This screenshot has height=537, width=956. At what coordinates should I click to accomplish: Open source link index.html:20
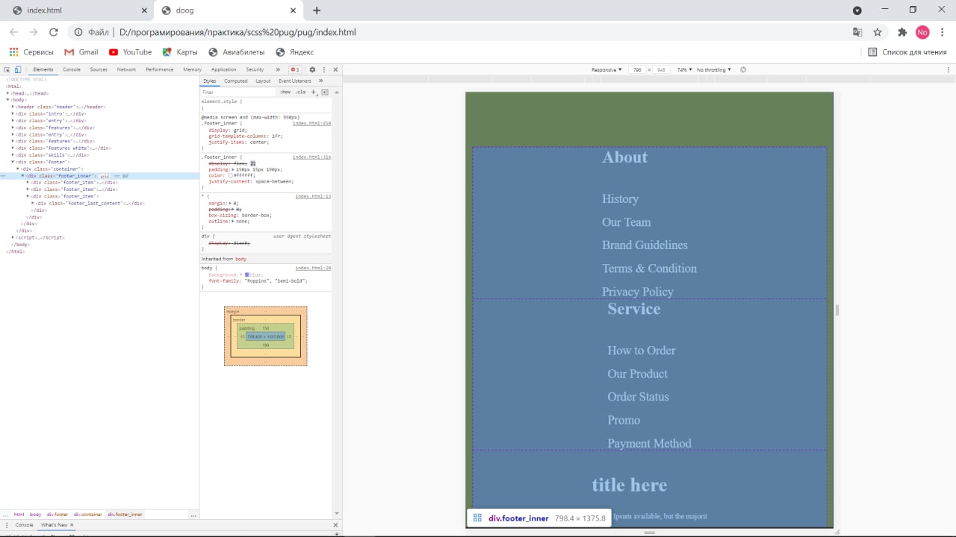[313, 268]
